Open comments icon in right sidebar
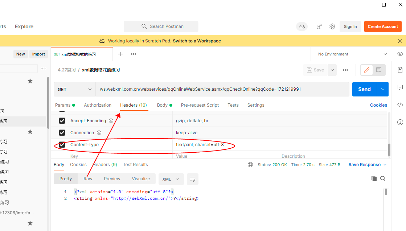The height and width of the screenshot is (231, 406). [x=400, y=87]
